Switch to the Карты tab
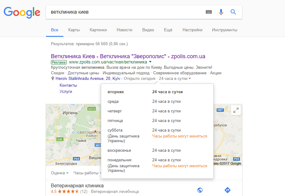 pyautogui.click(x=74, y=30)
